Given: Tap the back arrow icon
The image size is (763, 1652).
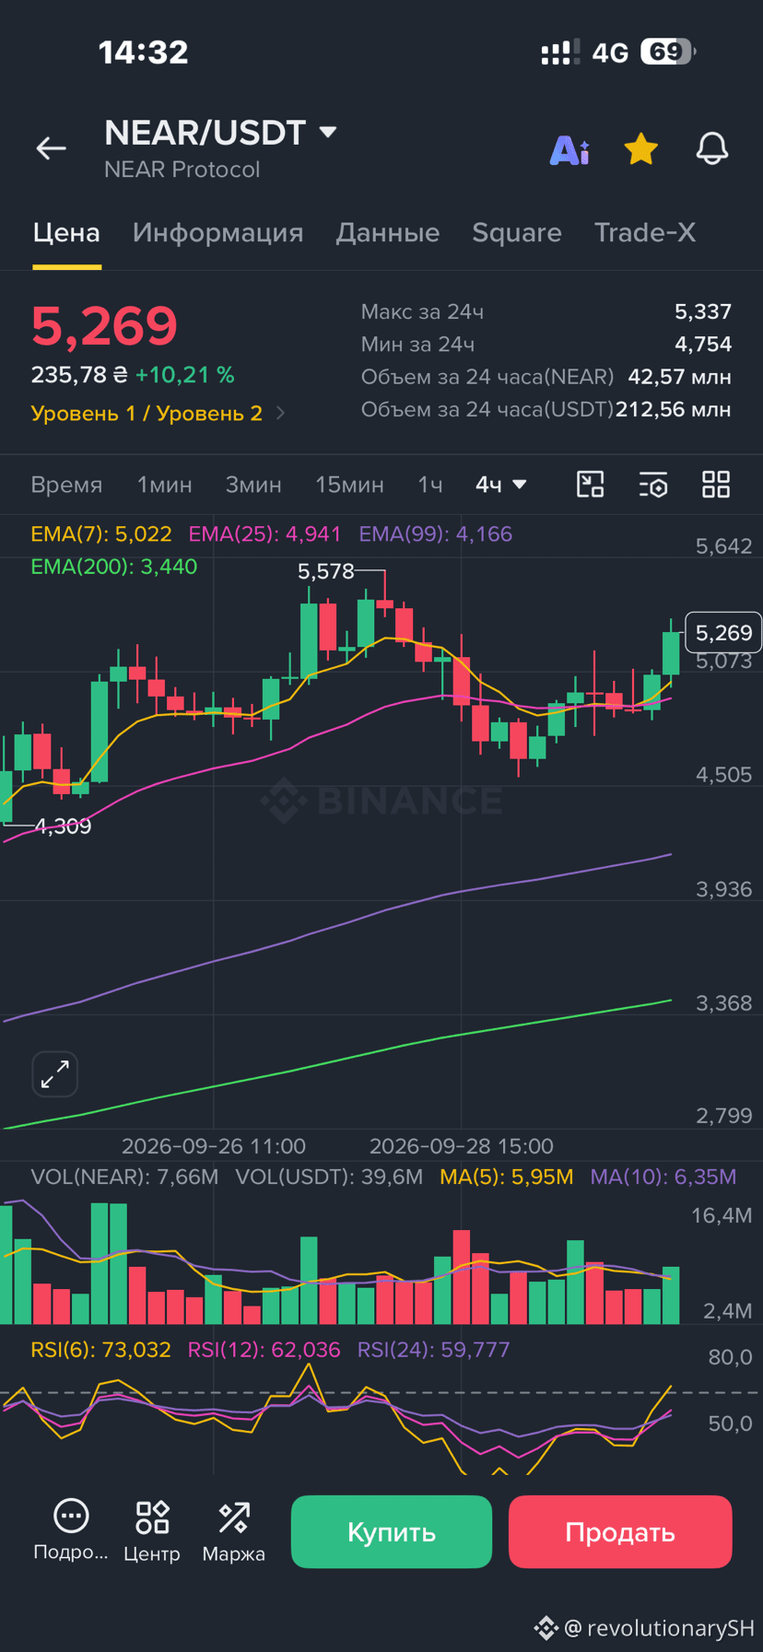Looking at the screenshot, I should (52, 147).
